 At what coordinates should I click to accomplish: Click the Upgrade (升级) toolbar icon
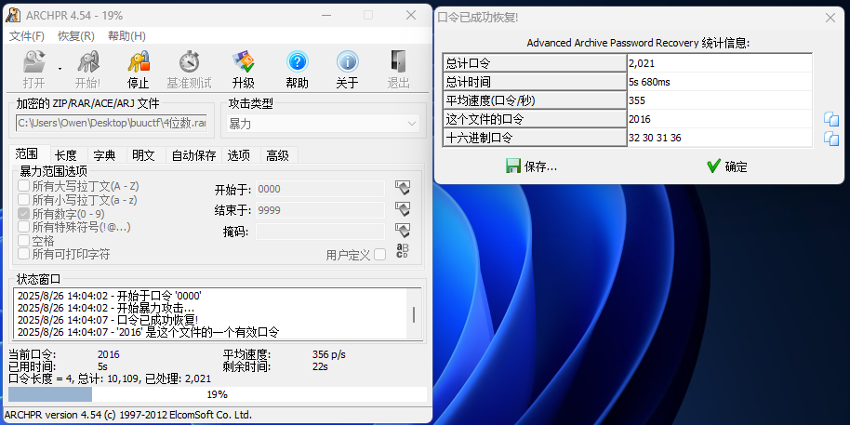pos(244,61)
